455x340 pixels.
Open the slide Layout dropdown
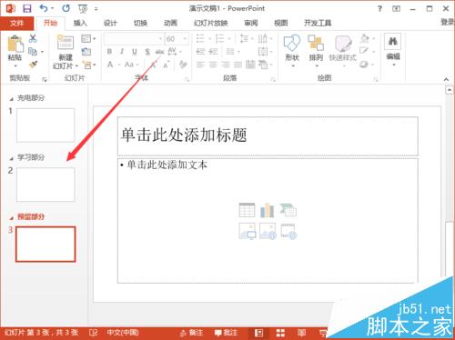[x=88, y=38]
